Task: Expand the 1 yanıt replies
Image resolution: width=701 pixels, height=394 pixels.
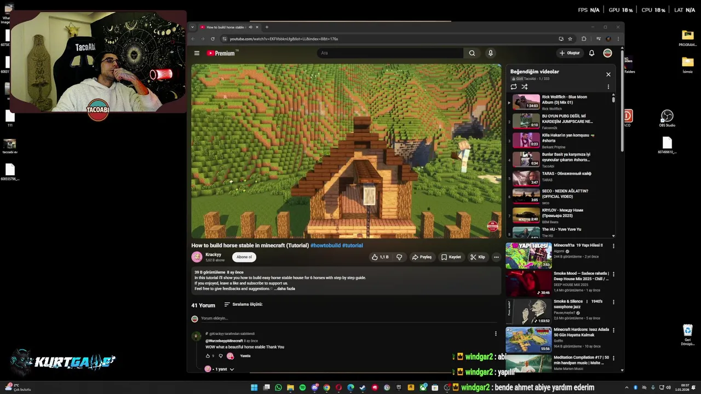Action: click(221, 369)
